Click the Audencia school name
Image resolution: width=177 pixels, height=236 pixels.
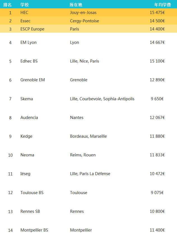pos(29,117)
